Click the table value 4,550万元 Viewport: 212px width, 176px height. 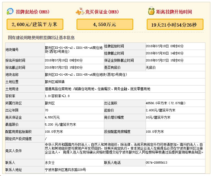click(x=52, y=118)
